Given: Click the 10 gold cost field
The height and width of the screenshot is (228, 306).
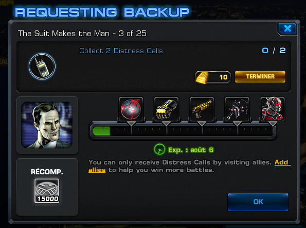Looking at the screenshot, I should [x=213, y=77].
